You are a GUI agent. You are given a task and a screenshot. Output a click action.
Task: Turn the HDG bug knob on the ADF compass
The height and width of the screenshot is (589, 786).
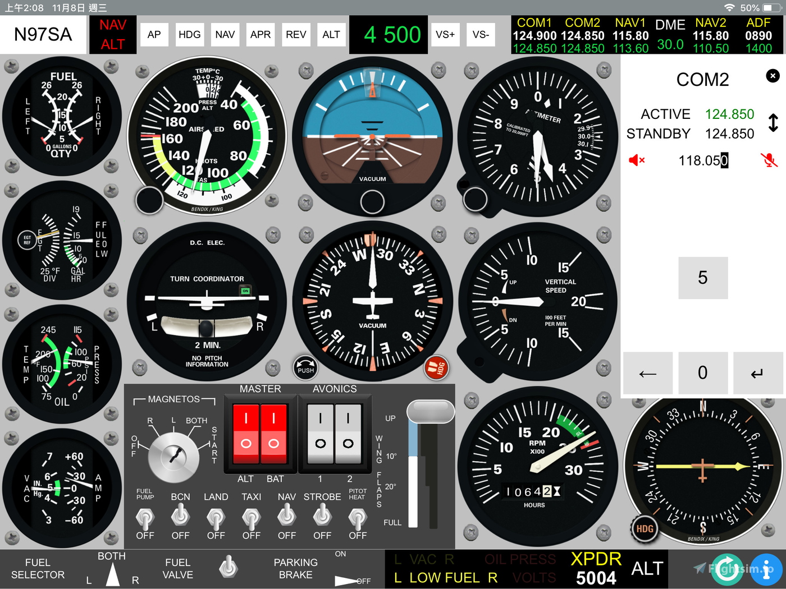point(644,528)
